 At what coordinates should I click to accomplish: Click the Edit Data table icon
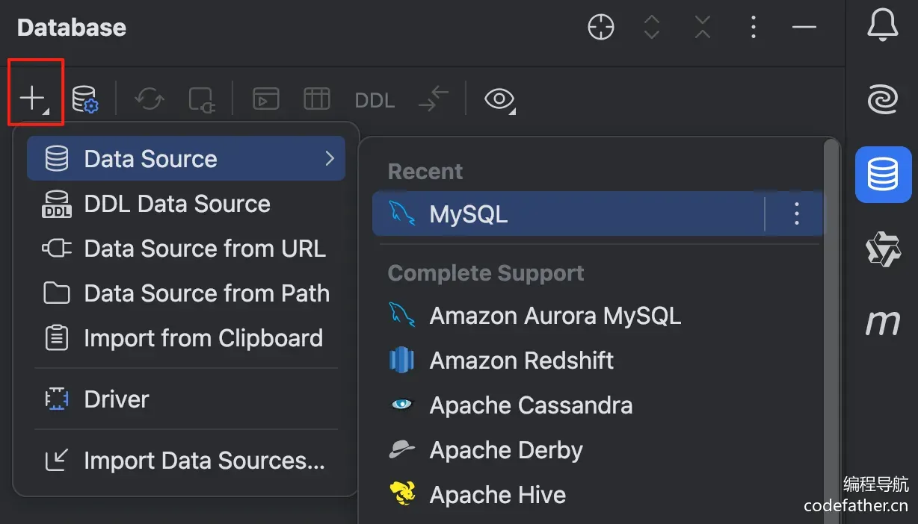(317, 99)
